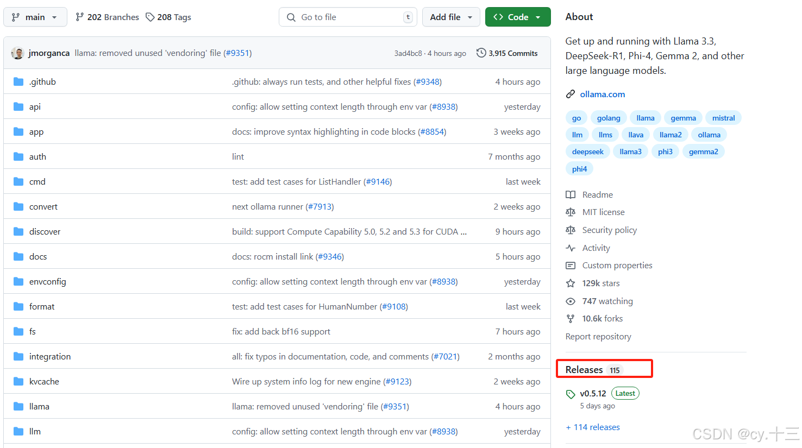Open the 208 Tags link
This screenshot has width=802, height=448.
[x=168, y=17]
